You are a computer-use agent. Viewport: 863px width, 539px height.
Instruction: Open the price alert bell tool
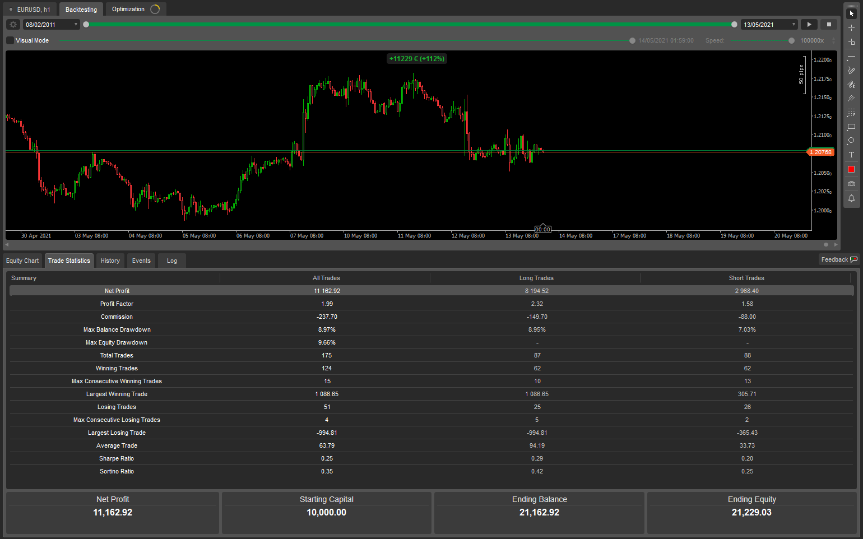pyautogui.click(x=851, y=198)
